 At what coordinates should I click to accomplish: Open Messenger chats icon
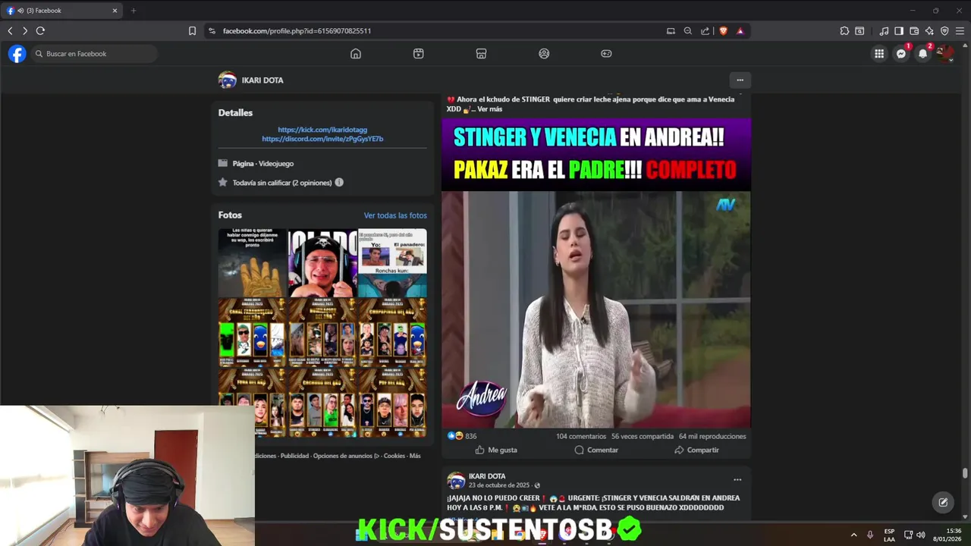pos(901,54)
